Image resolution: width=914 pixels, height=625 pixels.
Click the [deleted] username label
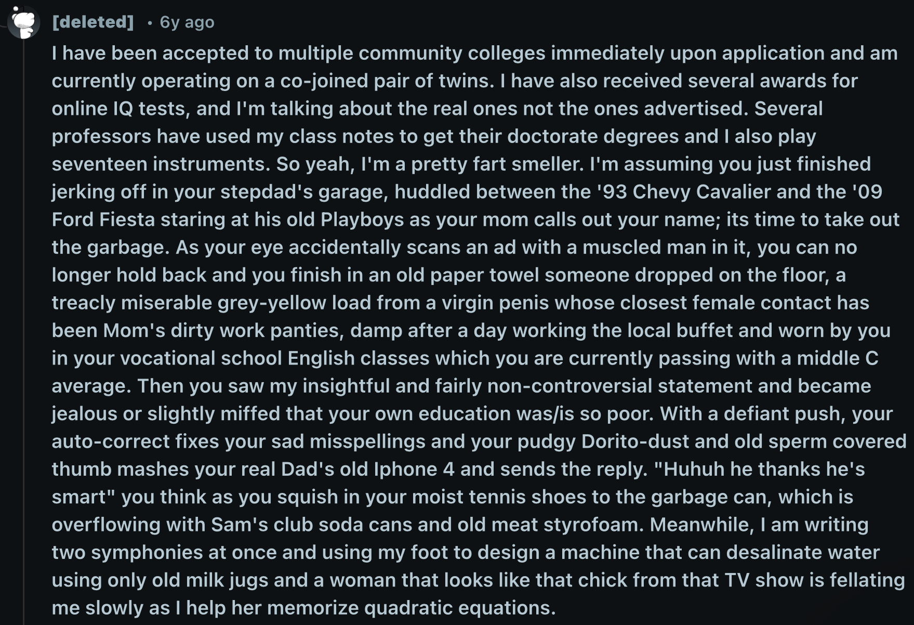(x=93, y=22)
